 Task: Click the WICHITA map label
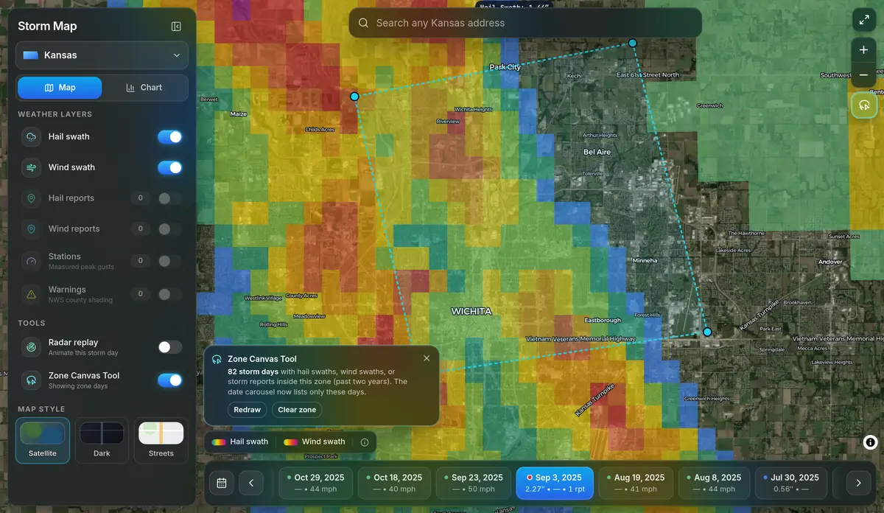(x=471, y=312)
